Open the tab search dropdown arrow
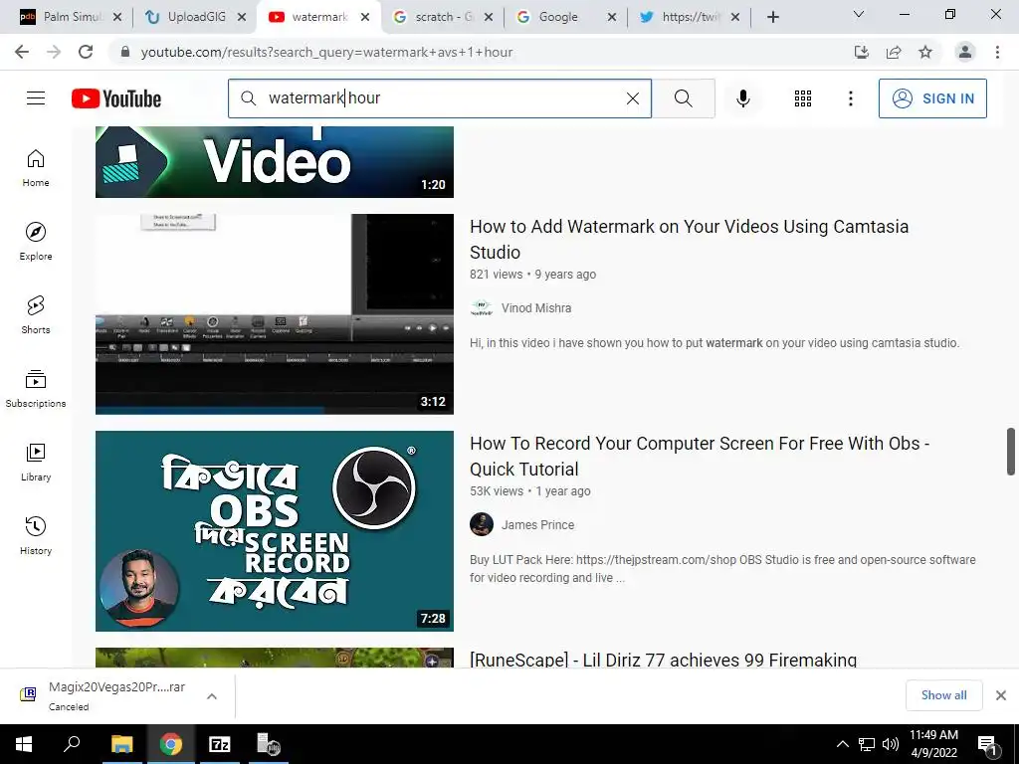 (x=859, y=14)
